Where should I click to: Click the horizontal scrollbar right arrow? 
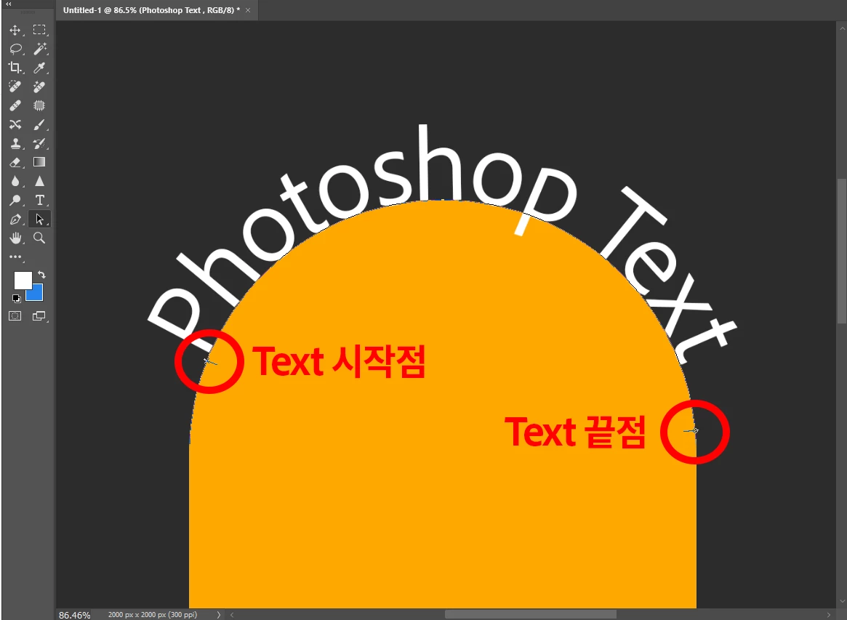(829, 615)
